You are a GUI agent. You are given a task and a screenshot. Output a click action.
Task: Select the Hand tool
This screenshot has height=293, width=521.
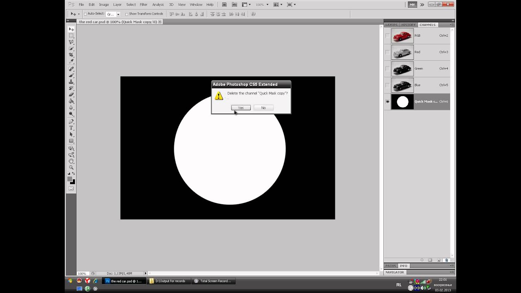pos(71,161)
